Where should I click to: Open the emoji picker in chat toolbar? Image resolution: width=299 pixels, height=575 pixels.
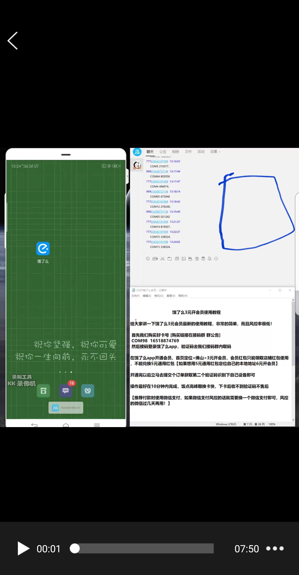(148, 259)
